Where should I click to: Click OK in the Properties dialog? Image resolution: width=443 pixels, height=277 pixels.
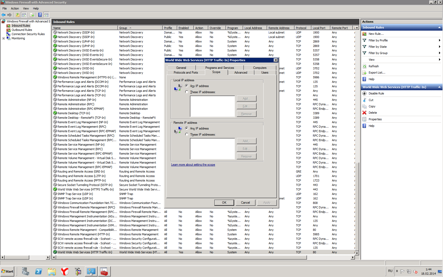click(224, 203)
